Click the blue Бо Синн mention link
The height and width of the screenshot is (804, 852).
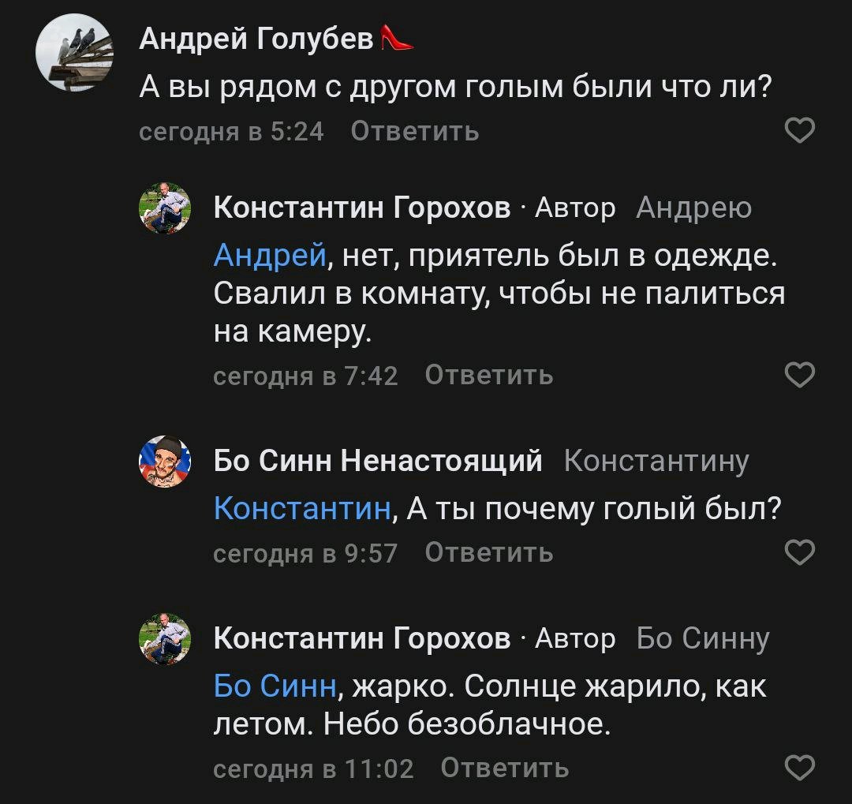(275, 686)
